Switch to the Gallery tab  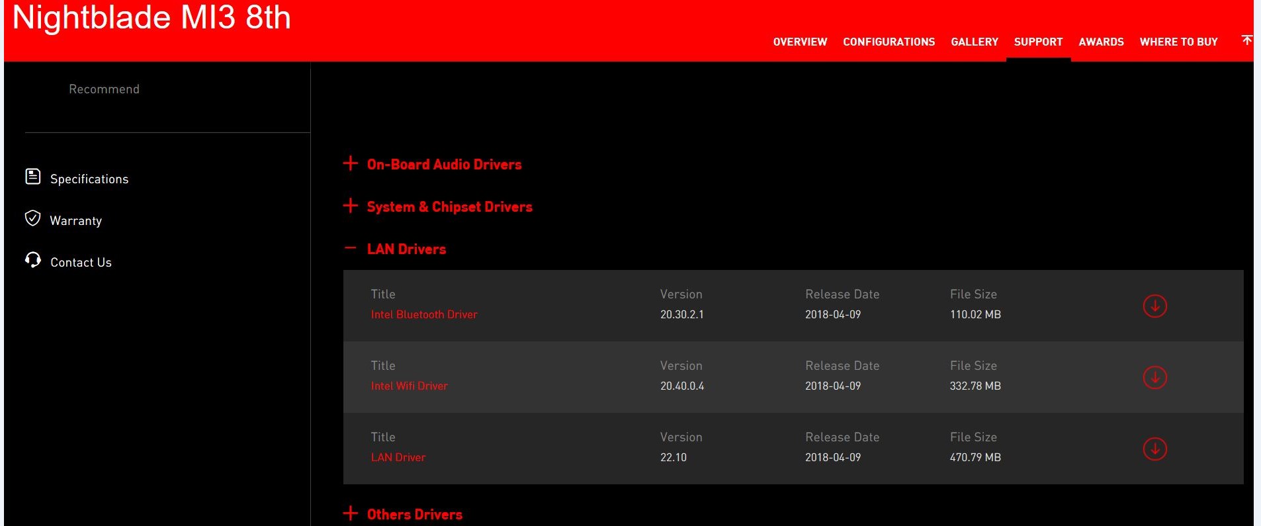click(975, 42)
